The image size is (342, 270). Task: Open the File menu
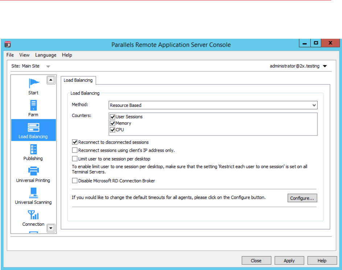10,55
